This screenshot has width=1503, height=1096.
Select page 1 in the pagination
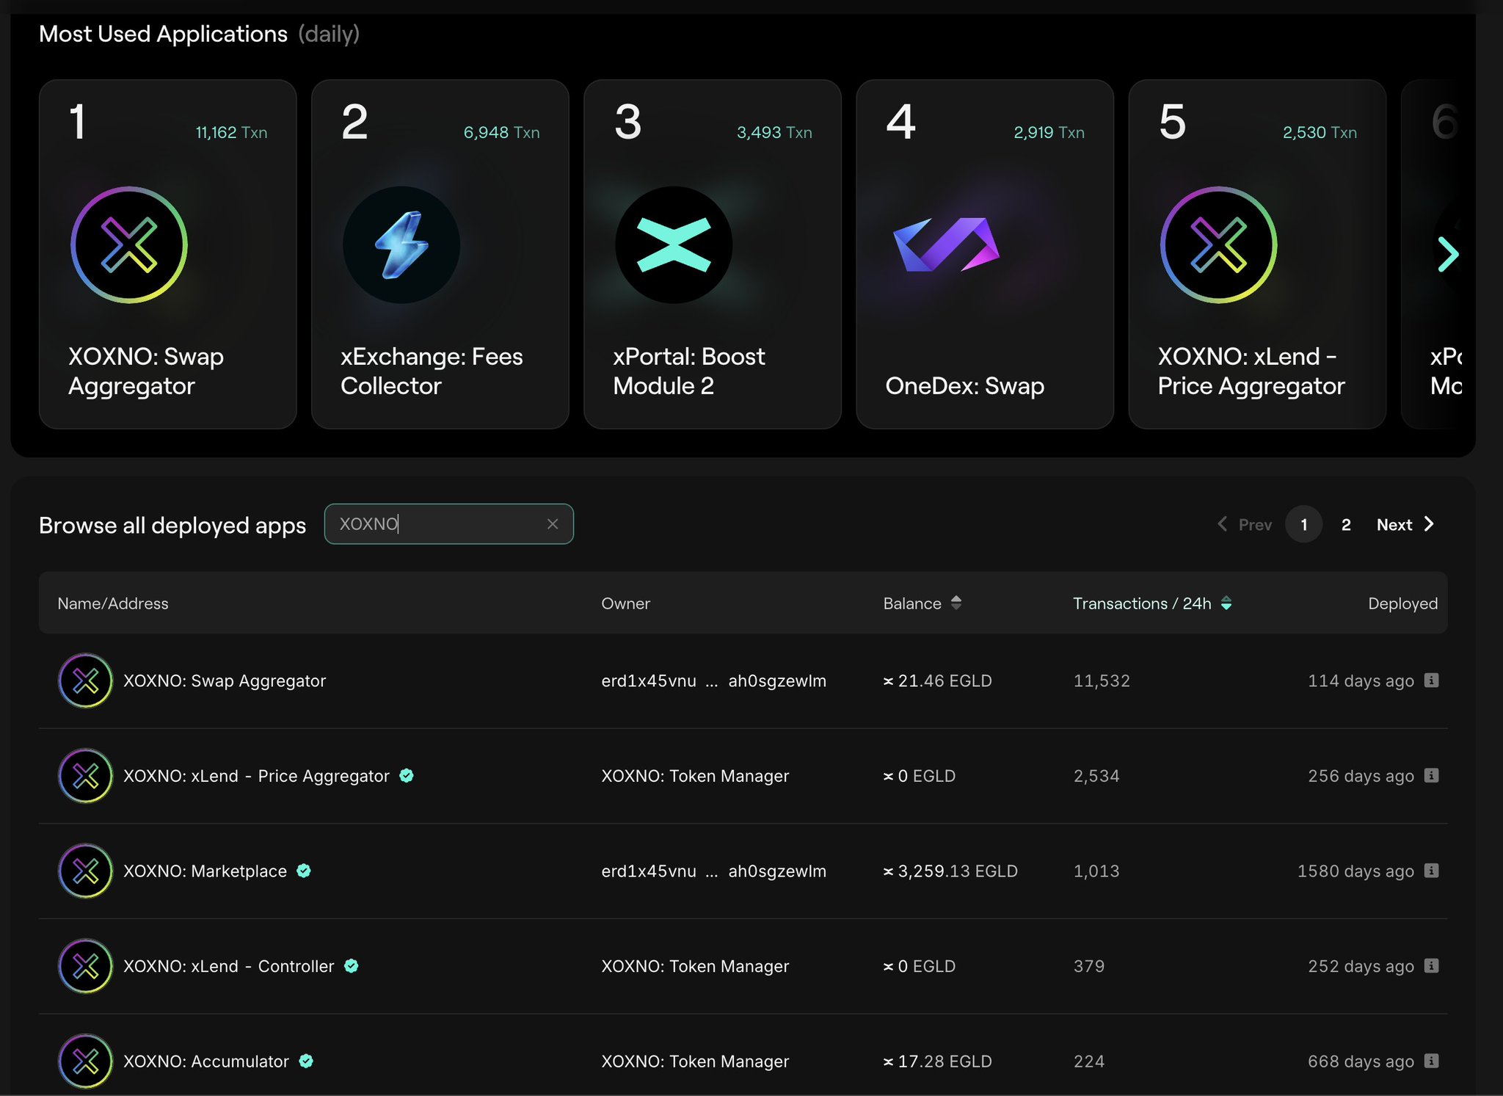pos(1303,524)
